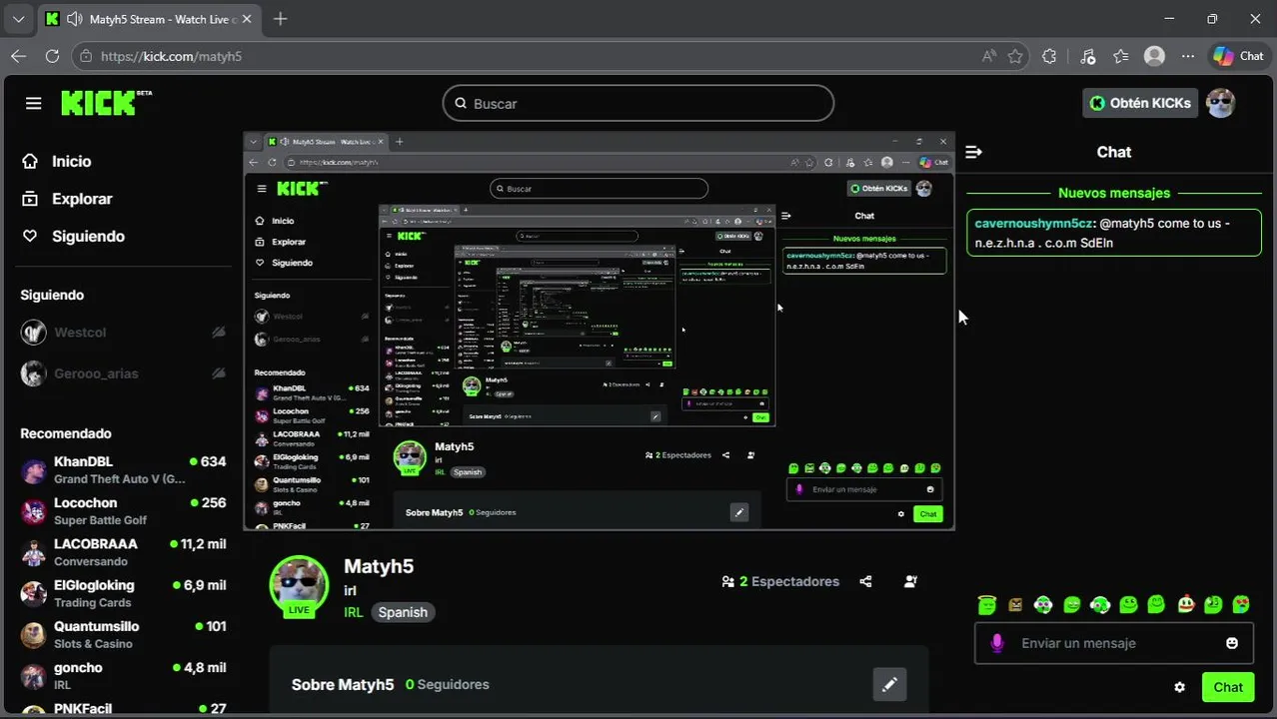Click the Buscar search field
This screenshot has height=719, width=1277.
tap(638, 103)
